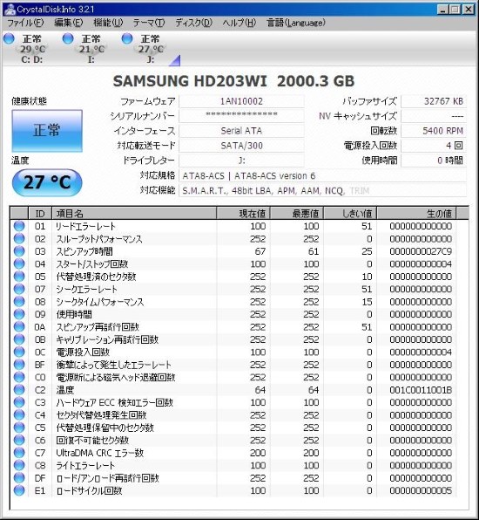Click the しきい値 column header

point(350,213)
